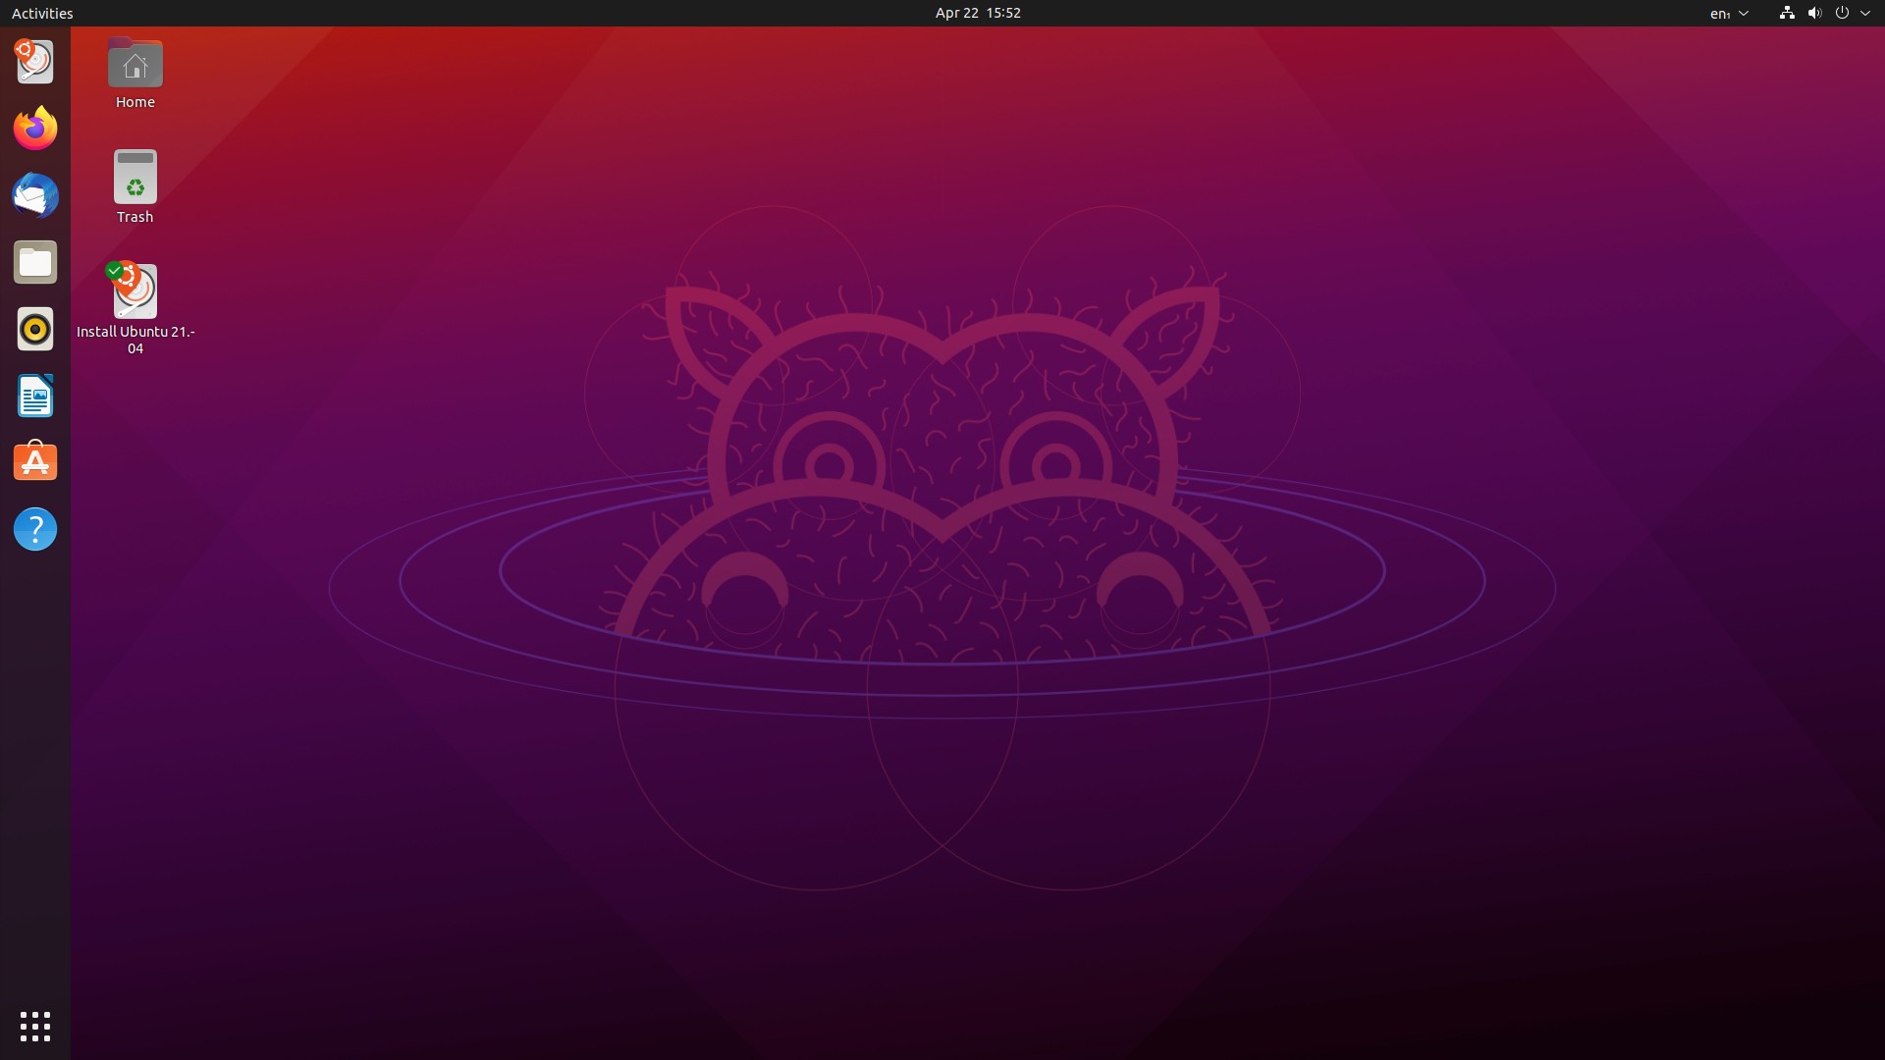Viewport: 1885px width, 1060px height.
Task: Select the Trash icon on desktop
Action: click(x=135, y=179)
